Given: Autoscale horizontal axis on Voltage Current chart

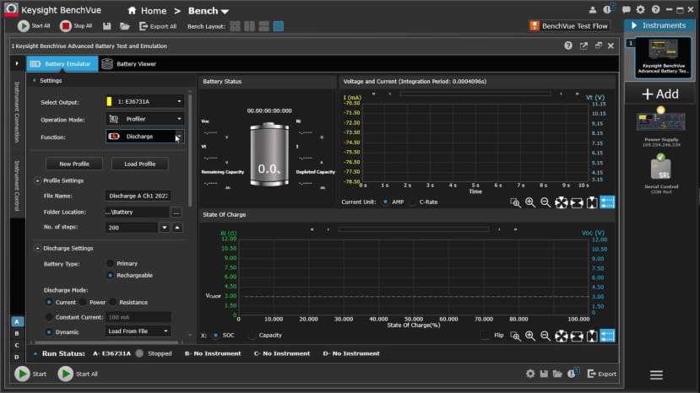Looking at the screenshot, I should [577, 202].
